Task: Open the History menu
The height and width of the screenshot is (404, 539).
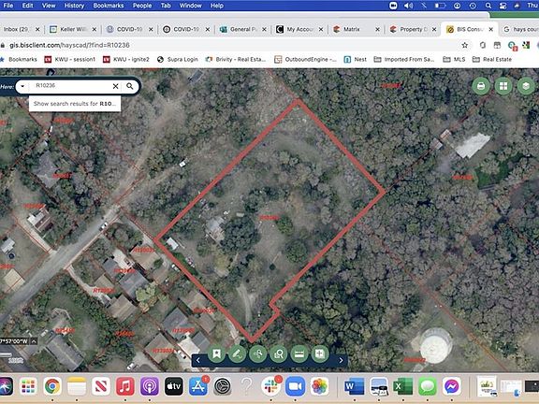Action: [x=74, y=6]
